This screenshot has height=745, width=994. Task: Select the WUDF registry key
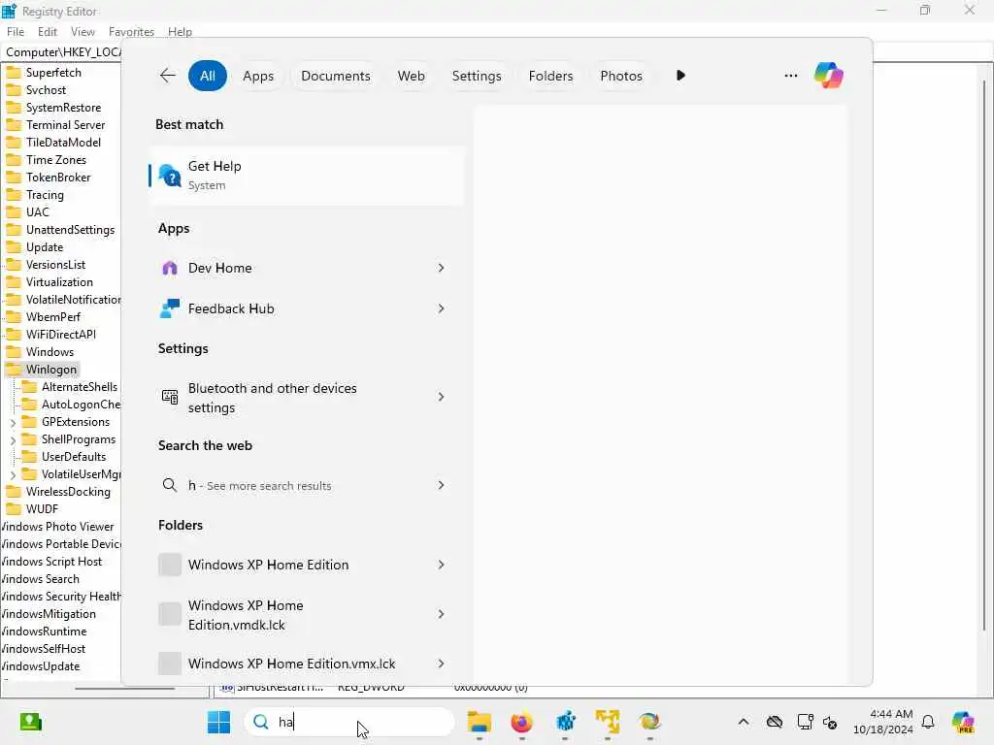[x=42, y=508]
